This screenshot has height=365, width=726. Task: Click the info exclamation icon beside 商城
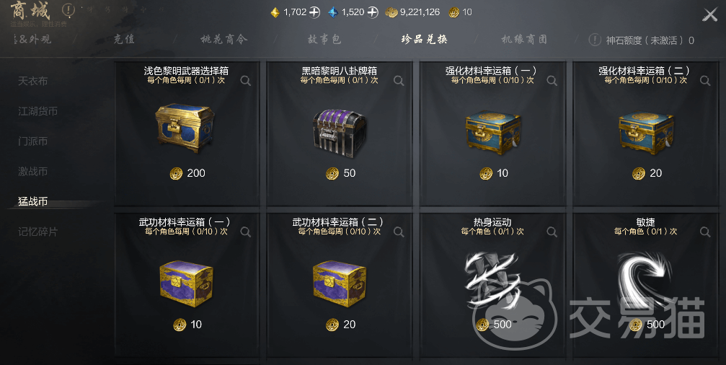(68, 9)
